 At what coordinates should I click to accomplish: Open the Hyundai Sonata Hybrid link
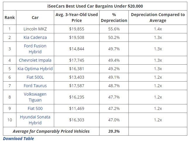(x=35, y=120)
